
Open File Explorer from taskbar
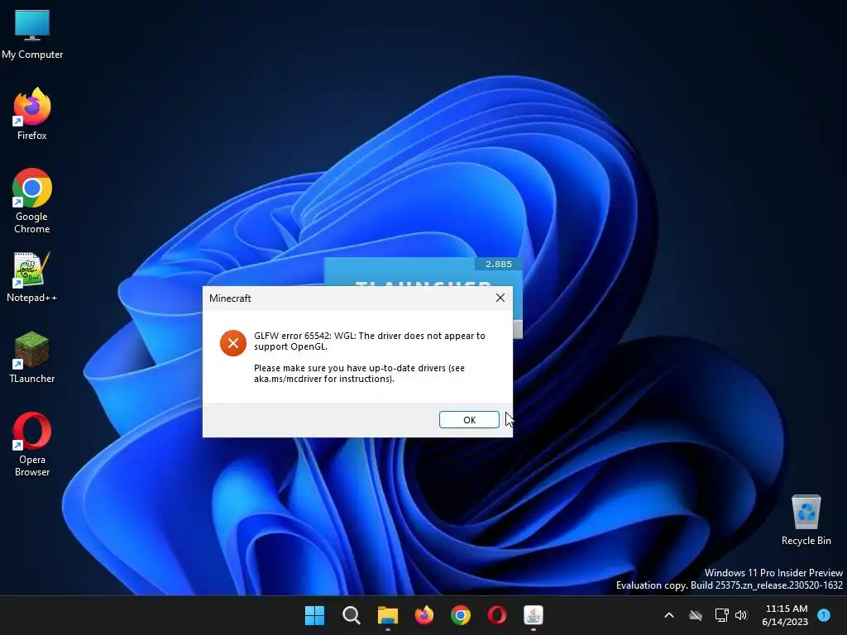click(387, 615)
